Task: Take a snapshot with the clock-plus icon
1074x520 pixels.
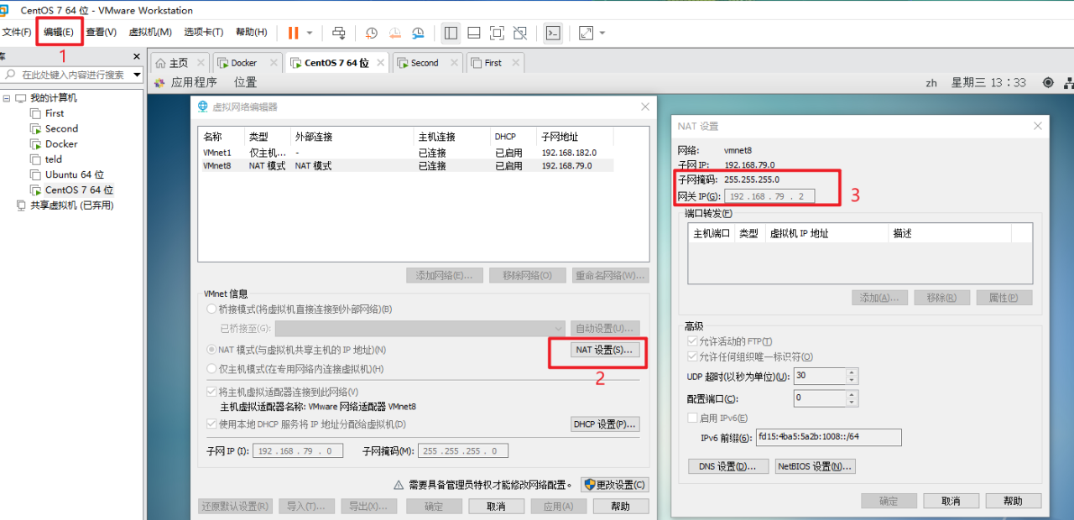Action: (x=372, y=33)
